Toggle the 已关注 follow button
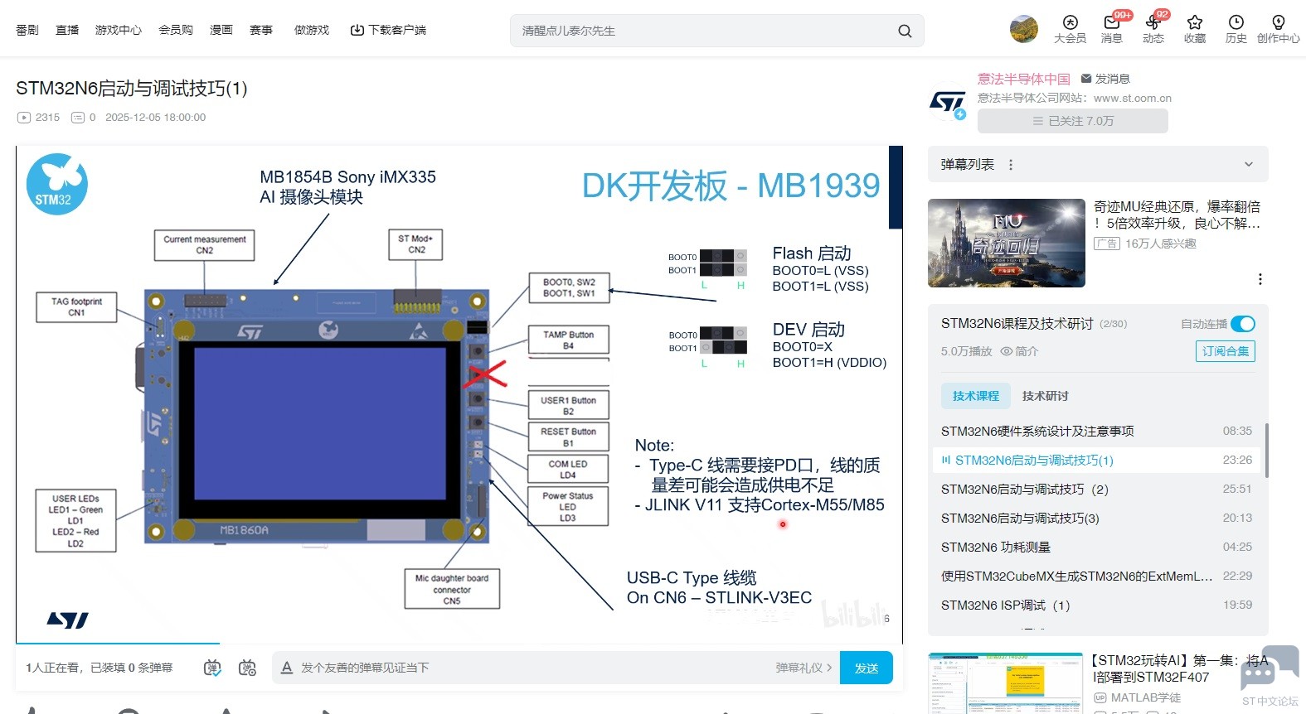This screenshot has height=714, width=1306. click(x=1072, y=121)
